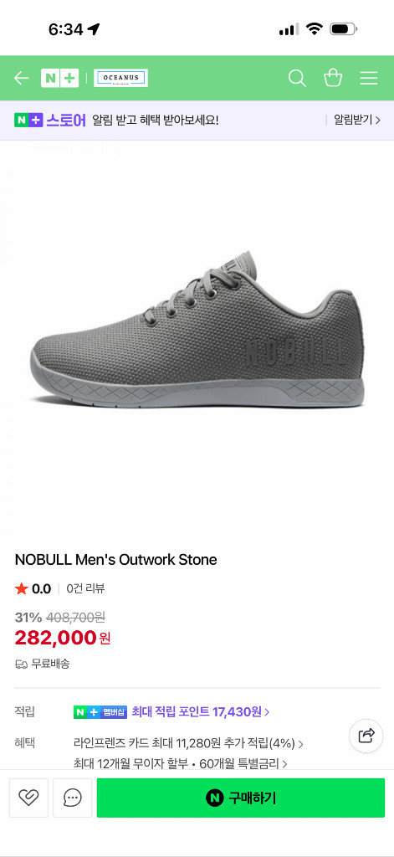The height and width of the screenshot is (857, 394).
Task: Expand 최대 12개월 무이자 할부 details
Action: pos(181,763)
